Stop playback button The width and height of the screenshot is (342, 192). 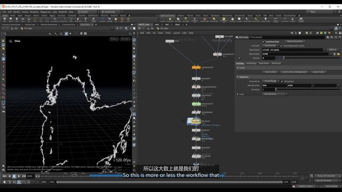click(14, 176)
